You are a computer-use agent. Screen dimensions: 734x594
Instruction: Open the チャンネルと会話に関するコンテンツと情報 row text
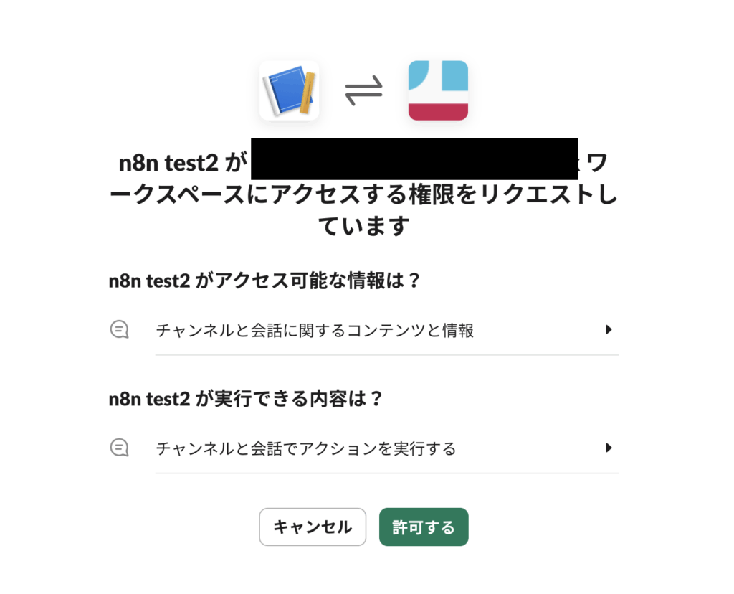(x=315, y=330)
